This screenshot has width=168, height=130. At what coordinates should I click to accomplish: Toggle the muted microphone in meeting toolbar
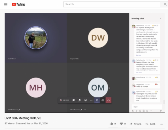(x=80, y=100)
